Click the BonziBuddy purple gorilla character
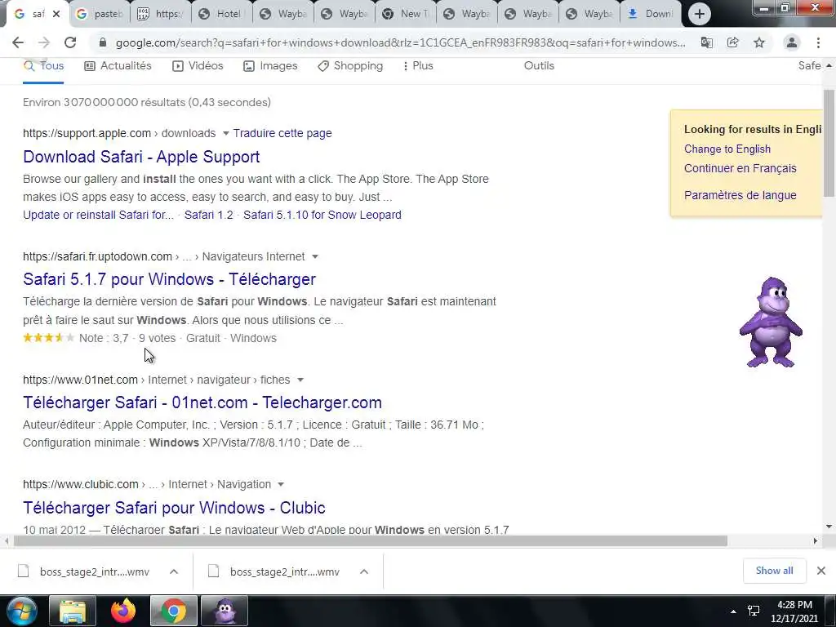836x627 pixels. [771, 322]
